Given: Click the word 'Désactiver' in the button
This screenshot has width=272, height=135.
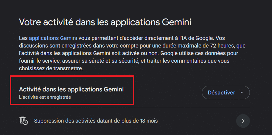Looking at the screenshot, I should (x=221, y=93).
